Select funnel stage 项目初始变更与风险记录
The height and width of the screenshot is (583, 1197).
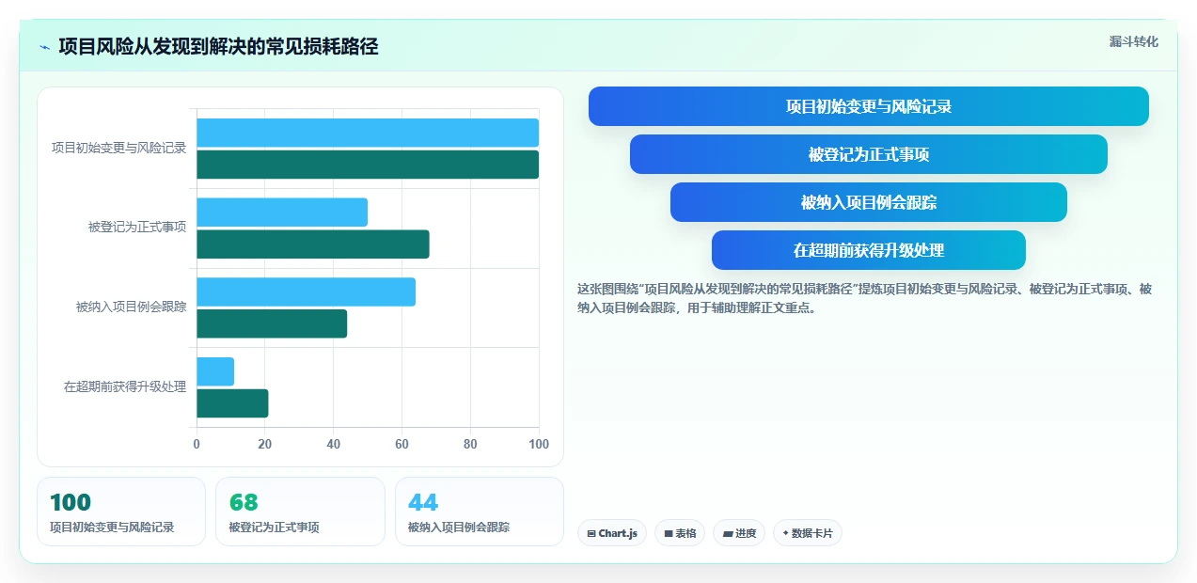[x=869, y=106]
